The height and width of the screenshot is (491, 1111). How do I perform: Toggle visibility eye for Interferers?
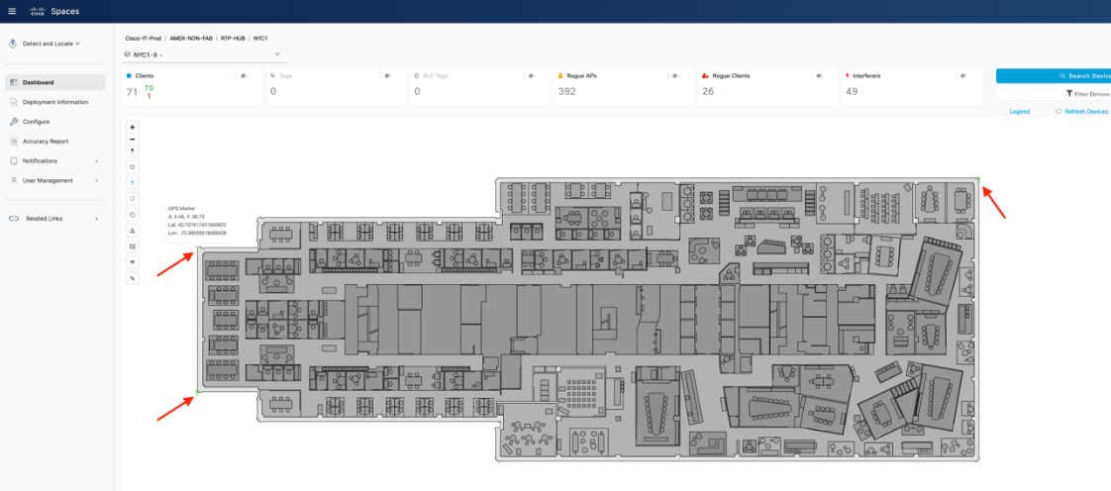click(x=963, y=75)
